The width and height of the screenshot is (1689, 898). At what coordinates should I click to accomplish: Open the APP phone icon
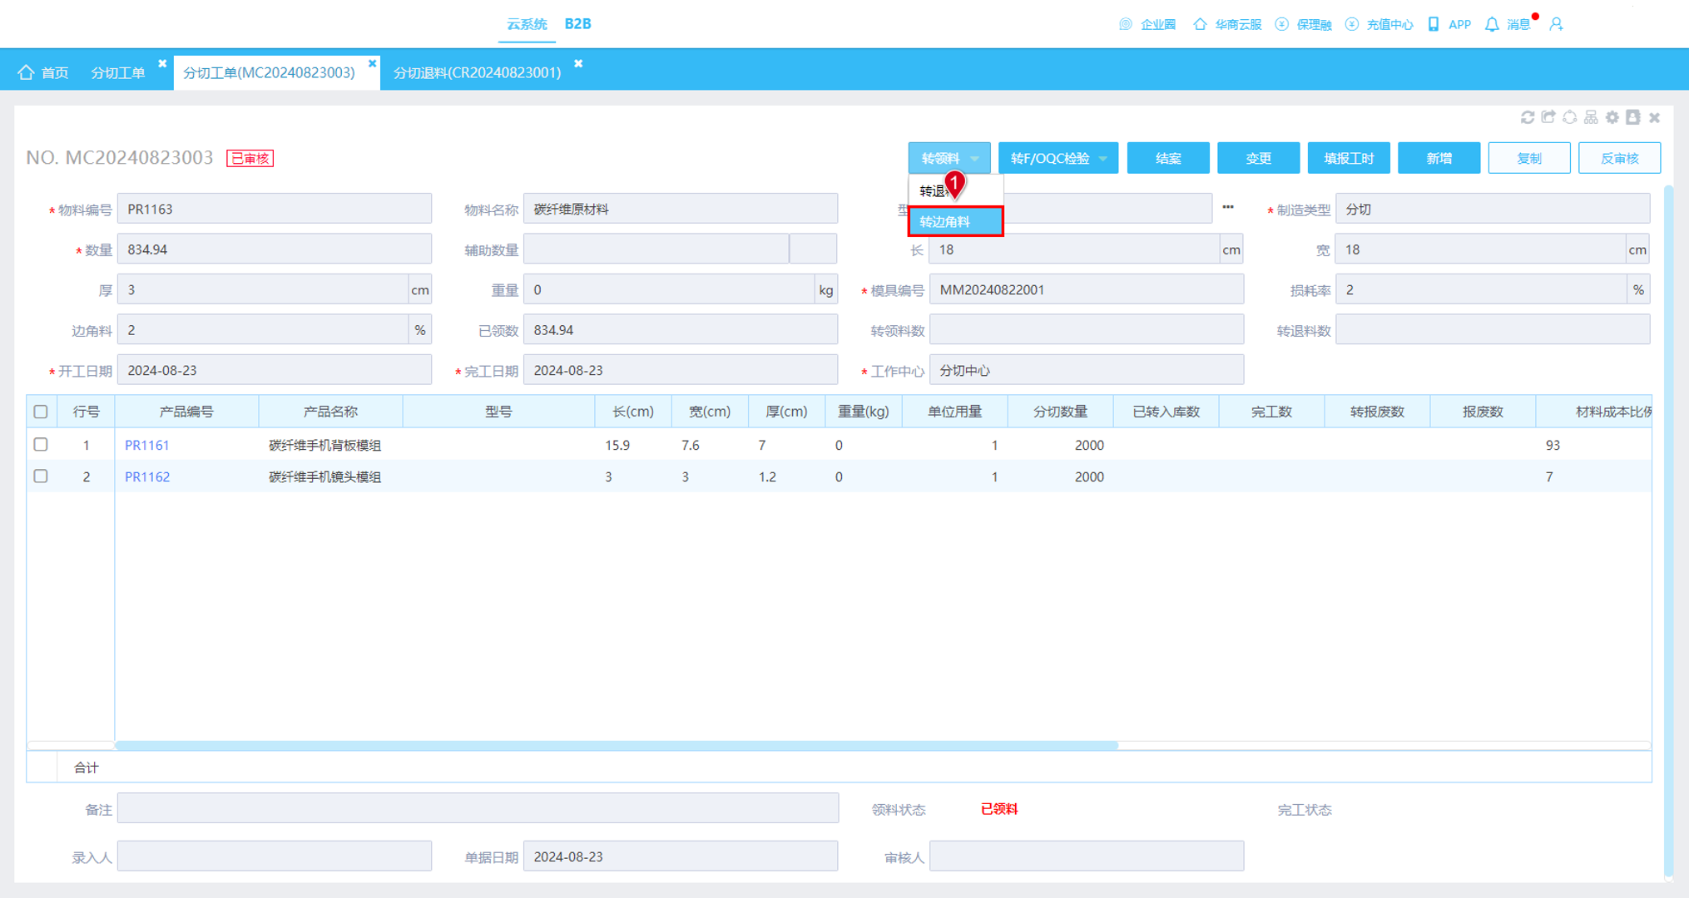1433,24
